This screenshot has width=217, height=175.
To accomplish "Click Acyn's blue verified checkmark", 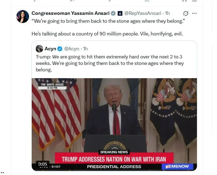I will (x=60, y=49).
